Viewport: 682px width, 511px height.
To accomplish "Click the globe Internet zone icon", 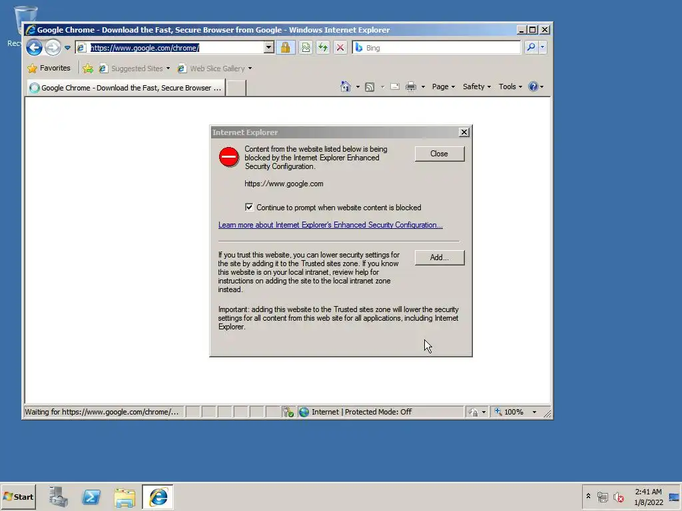I will pyautogui.click(x=304, y=412).
